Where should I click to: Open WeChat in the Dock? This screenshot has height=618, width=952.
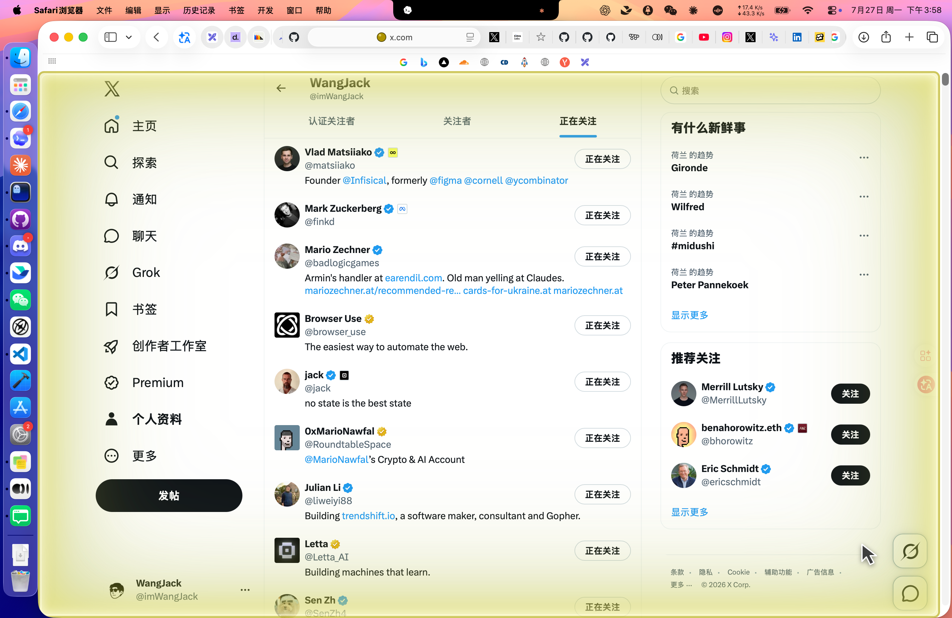pyautogui.click(x=20, y=300)
